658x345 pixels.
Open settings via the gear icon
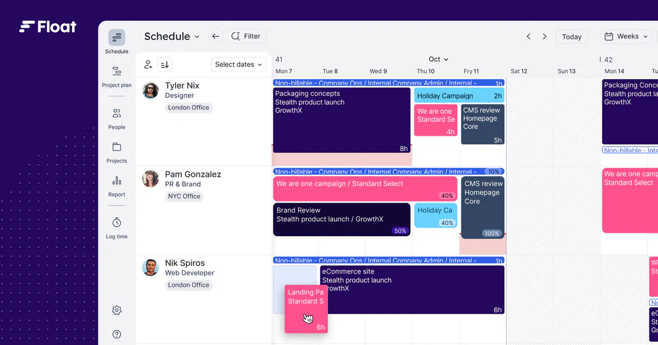(116, 310)
